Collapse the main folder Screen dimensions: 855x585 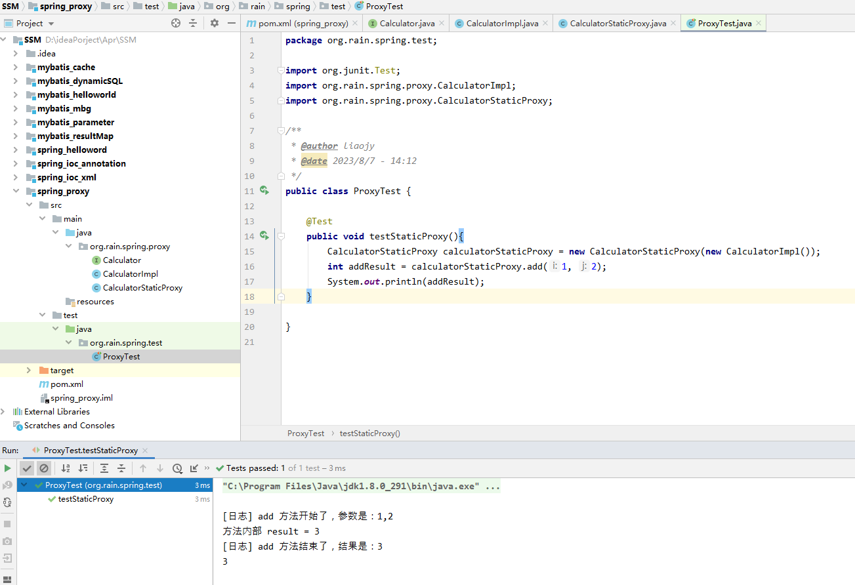[x=42, y=219]
